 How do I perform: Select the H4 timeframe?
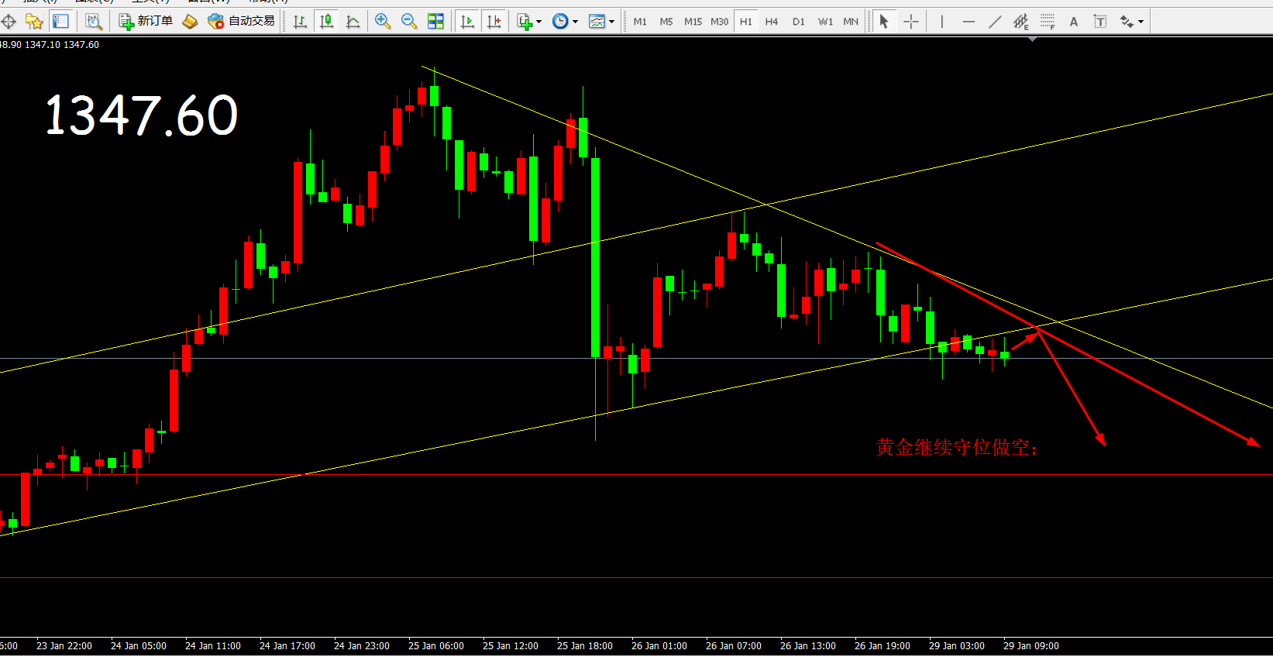pyautogui.click(x=772, y=22)
